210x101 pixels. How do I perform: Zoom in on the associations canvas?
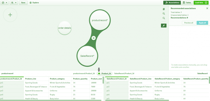164,13
